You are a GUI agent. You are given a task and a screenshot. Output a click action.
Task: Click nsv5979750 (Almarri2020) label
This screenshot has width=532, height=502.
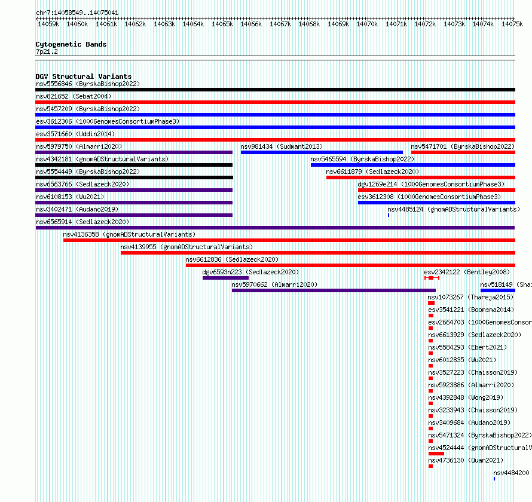[79, 146]
